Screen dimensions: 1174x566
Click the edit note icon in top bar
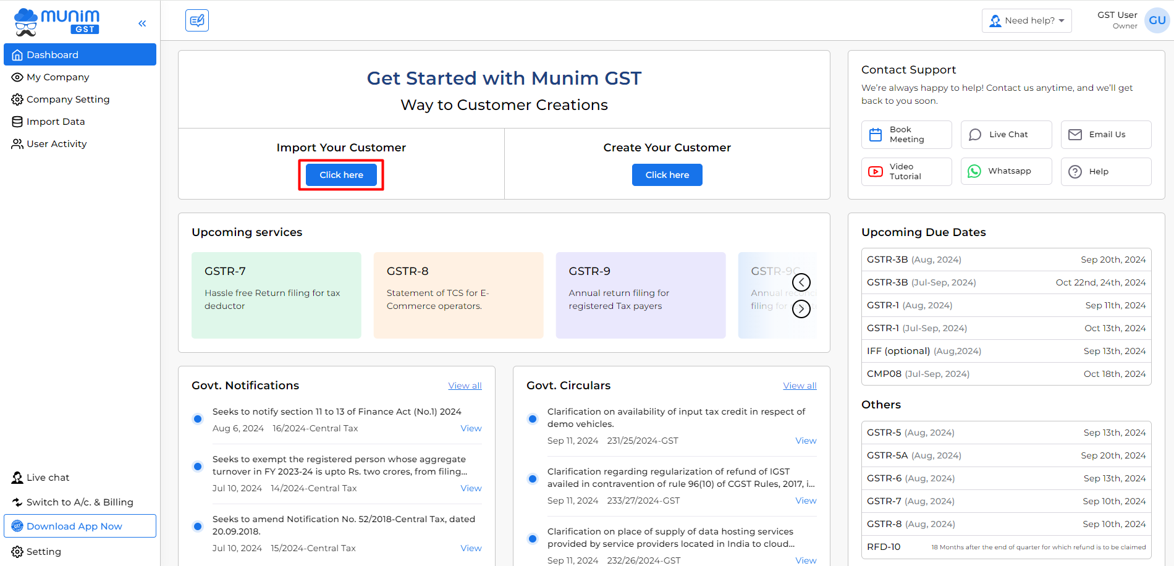[197, 20]
